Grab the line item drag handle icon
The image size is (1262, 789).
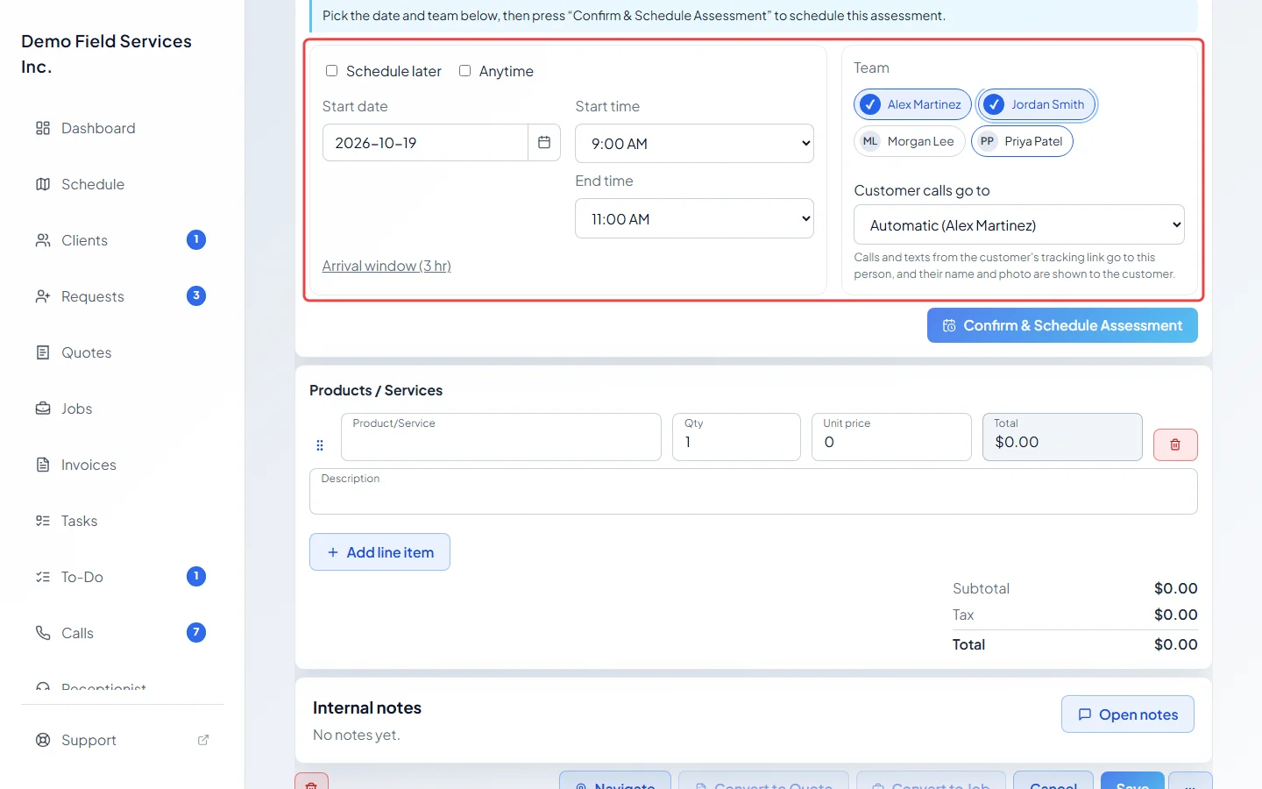click(320, 445)
